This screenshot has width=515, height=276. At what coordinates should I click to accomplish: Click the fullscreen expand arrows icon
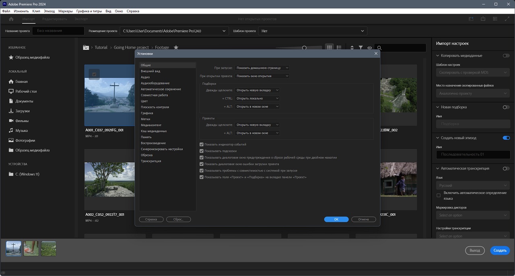point(507,19)
